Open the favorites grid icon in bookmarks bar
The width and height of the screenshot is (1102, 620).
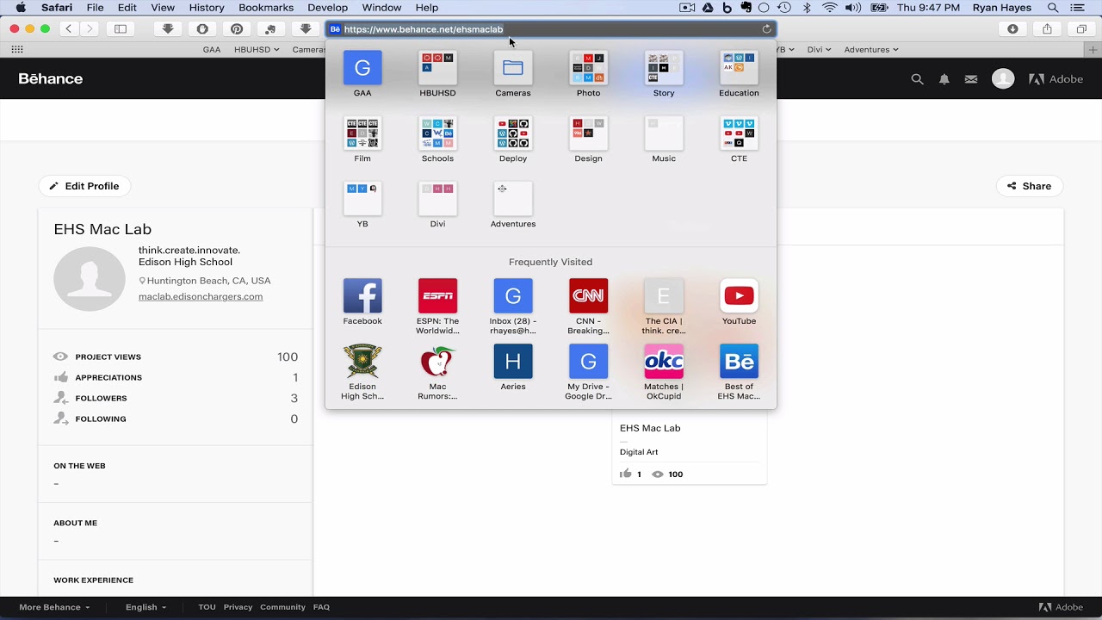(x=17, y=49)
